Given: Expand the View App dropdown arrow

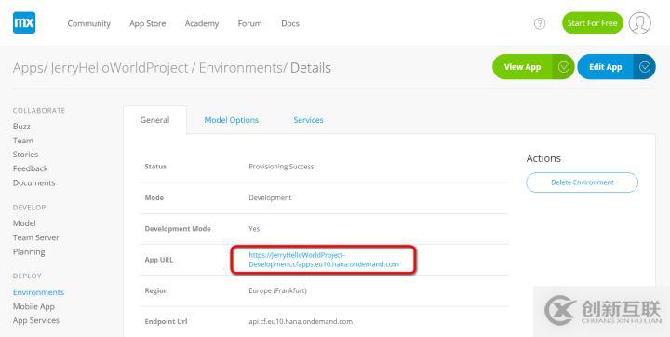Looking at the screenshot, I should pos(564,67).
